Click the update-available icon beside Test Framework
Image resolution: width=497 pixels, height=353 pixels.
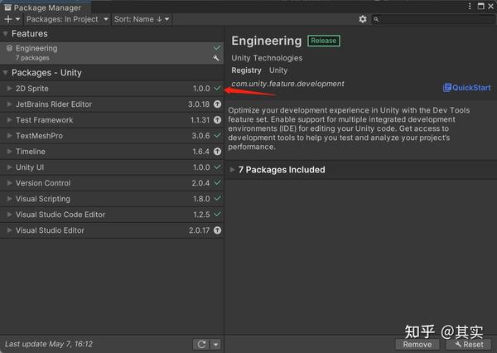217,120
